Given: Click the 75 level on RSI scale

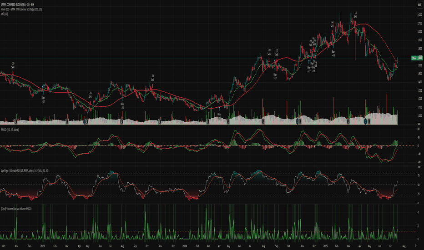Looking at the screenshot, I should (419, 175).
